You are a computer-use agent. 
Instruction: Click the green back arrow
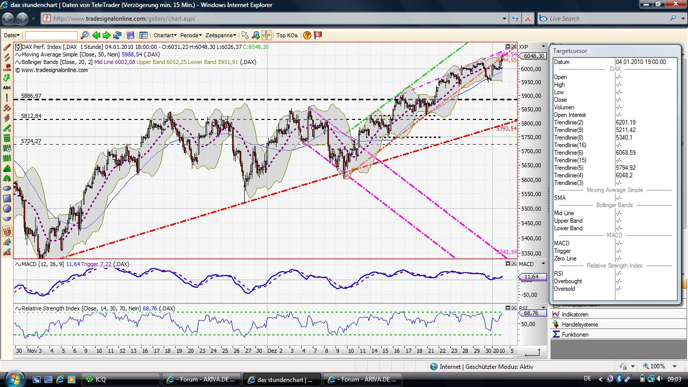click(96, 35)
